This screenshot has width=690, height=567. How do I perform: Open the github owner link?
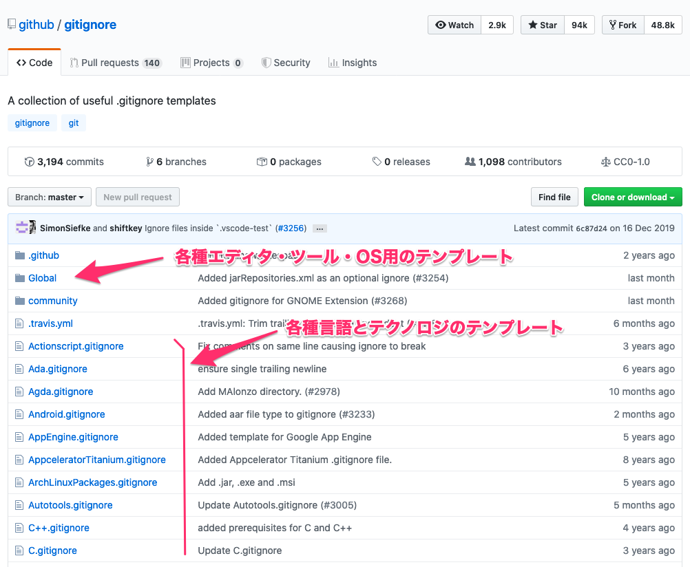click(36, 25)
